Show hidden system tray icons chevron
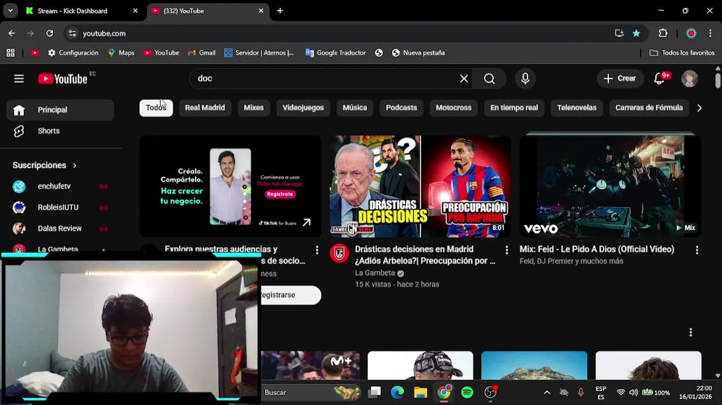Viewport: 722px width, 405px height. point(547,392)
